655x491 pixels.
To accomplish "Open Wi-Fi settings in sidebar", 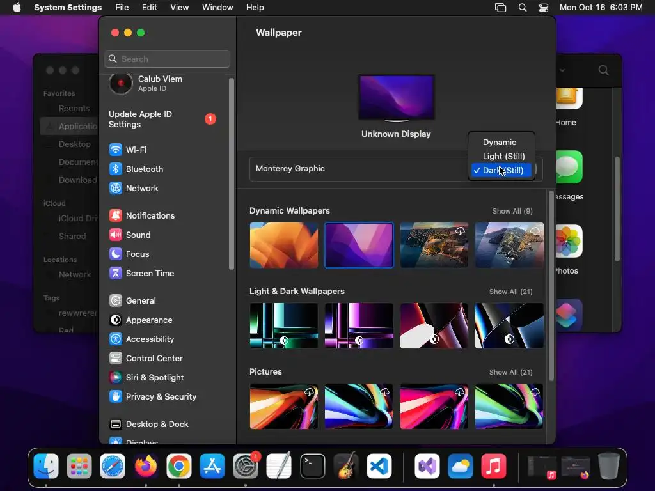I will (128, 150).
